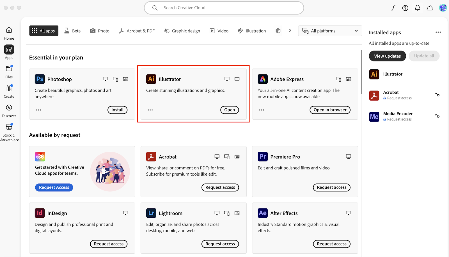This screenshot has width=449, height=257.
Task: Open the notifications bell icon
Action: [418, 8]
